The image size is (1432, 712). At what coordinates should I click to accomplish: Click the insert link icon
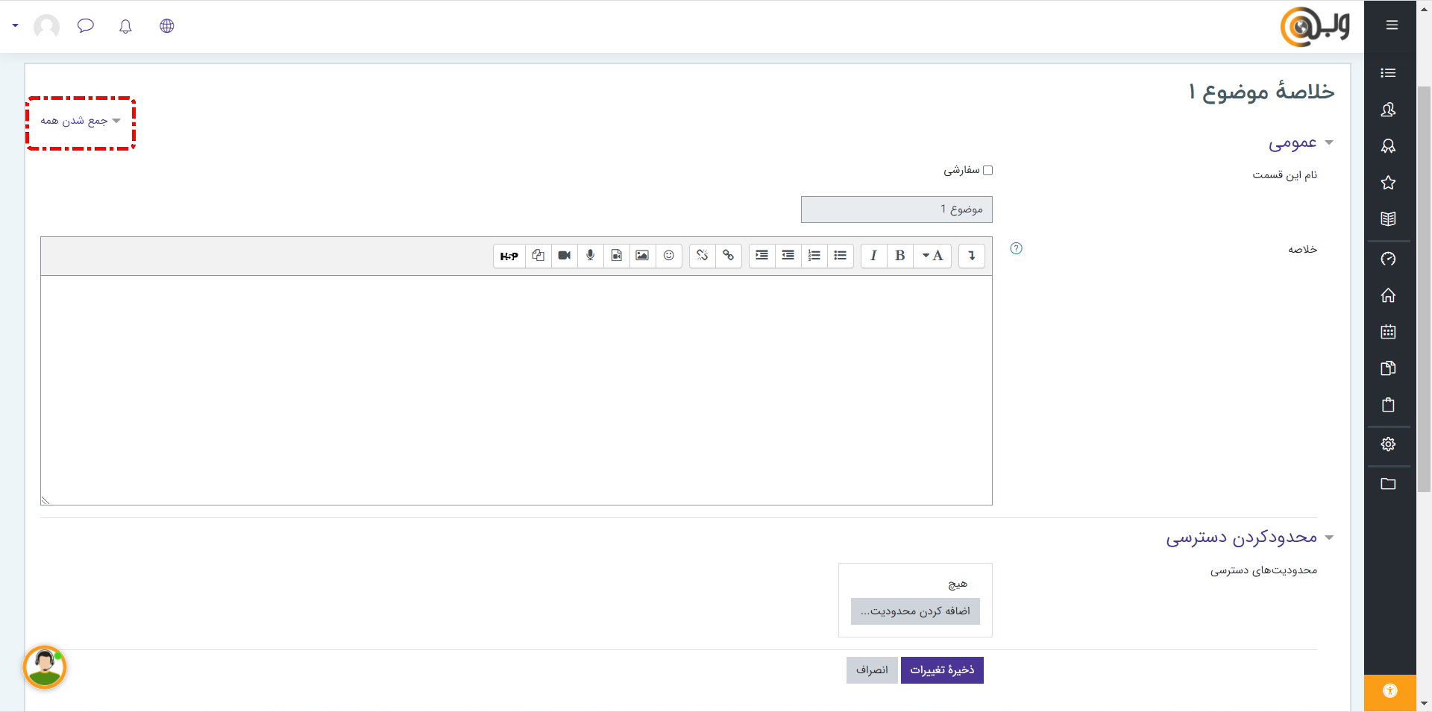click(728, 256)
